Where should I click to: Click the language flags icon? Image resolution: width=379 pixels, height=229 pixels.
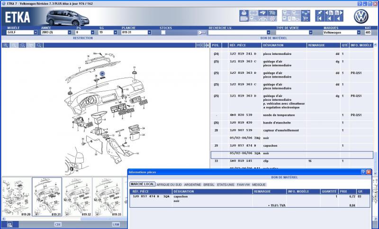click(306, 13)
